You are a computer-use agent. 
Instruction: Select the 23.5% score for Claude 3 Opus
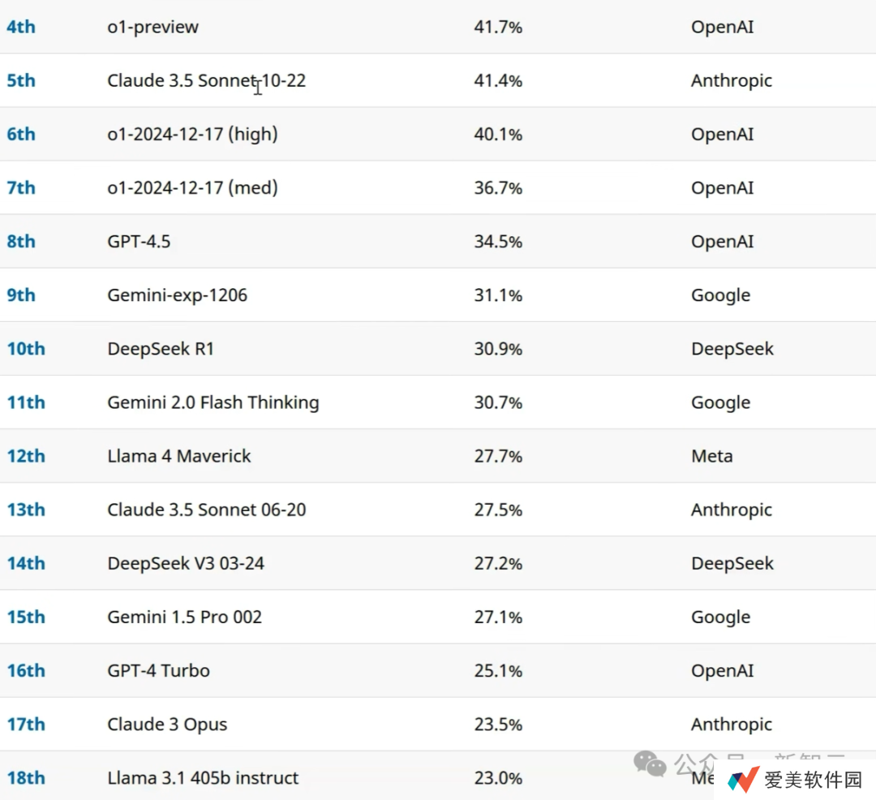(498, 725)
